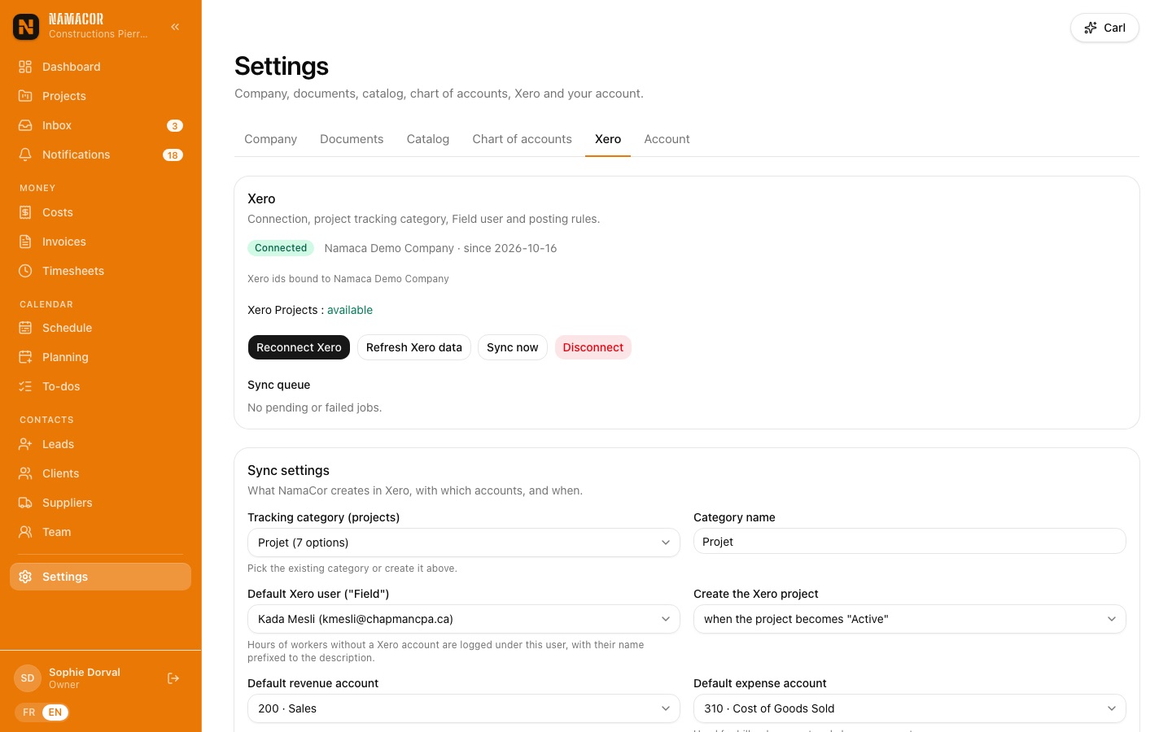Click the Sync now button
This screenshot has width=1172, height=732.
(513, 347)
